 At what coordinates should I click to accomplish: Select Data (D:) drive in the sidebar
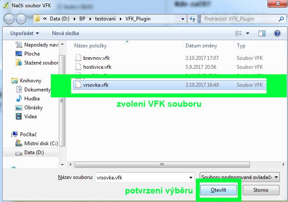(x=31, y=152)
